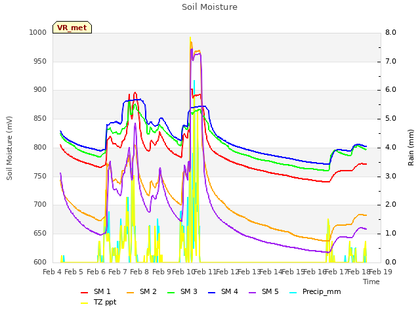Viewport: 420px width, 315px height.
Task: Click the 750 left axis tick label
Action: [40, 176]
